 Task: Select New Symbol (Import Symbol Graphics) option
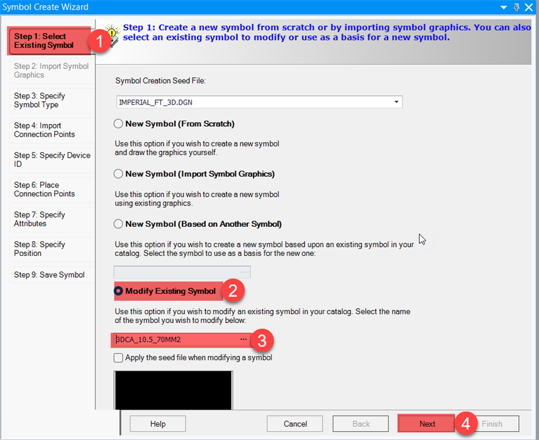pyautogui.click(x=118, y=174)
